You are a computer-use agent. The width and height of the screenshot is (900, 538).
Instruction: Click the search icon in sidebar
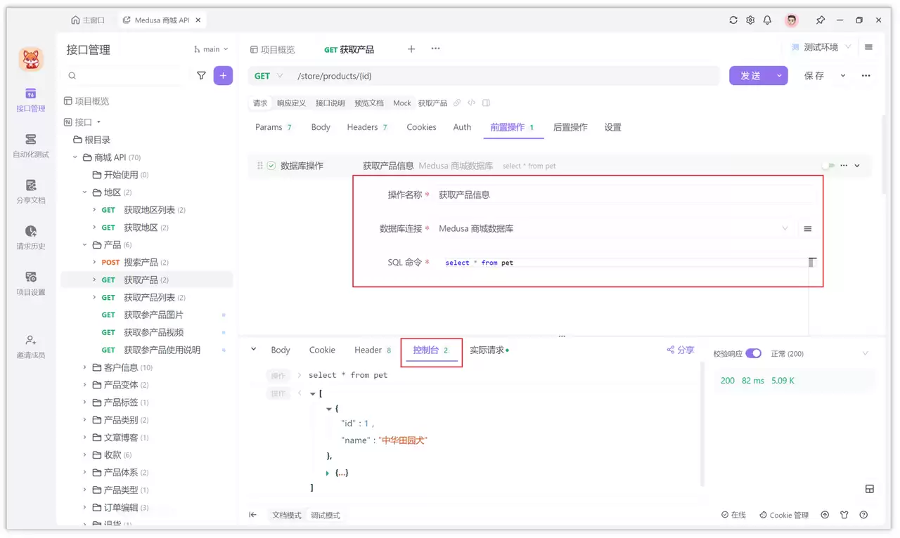tap(72, 75)
